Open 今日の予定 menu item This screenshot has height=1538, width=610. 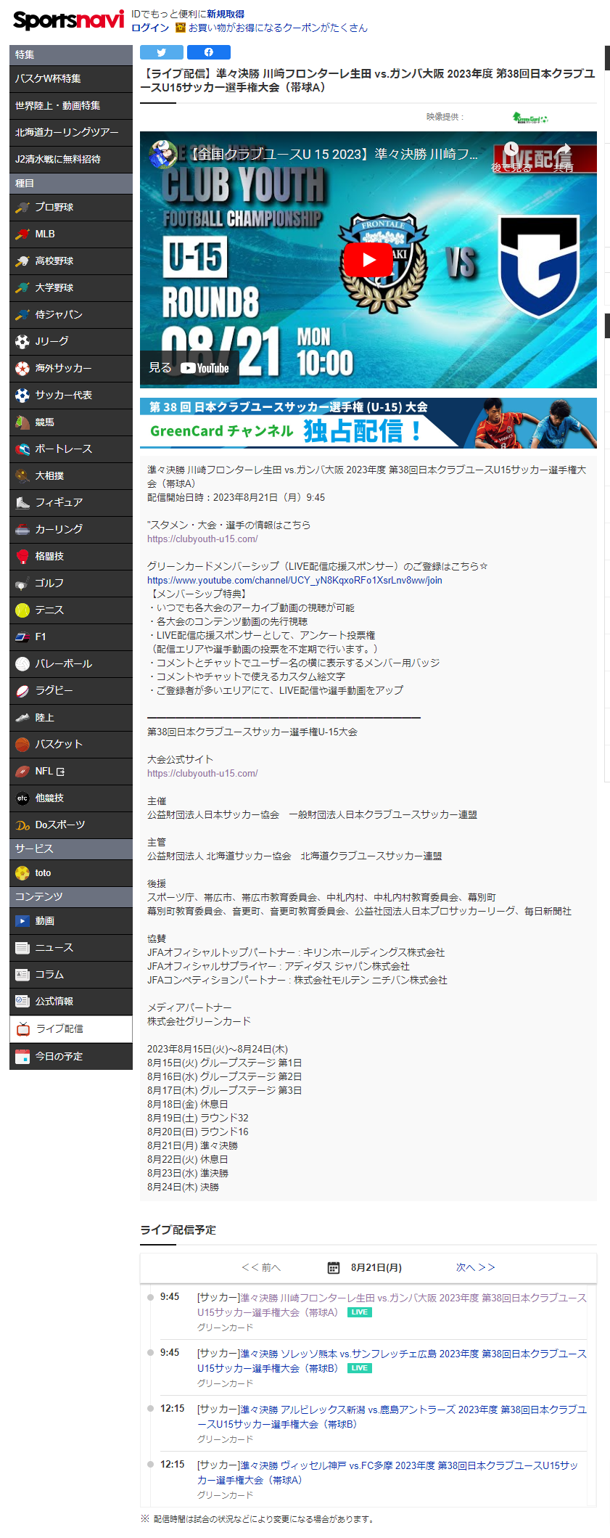pyautogui.click(x=71, y=1057)
